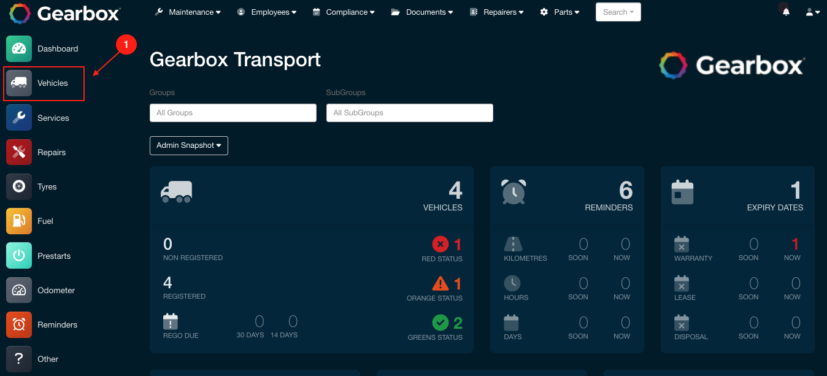827x376 pixels.
Task: Open the Tyres icon in sidebar
Action: (x=19, y=186)
